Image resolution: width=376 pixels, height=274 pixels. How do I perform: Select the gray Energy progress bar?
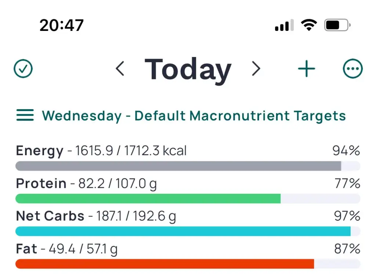pyautogui.click(x=178, y=166)
